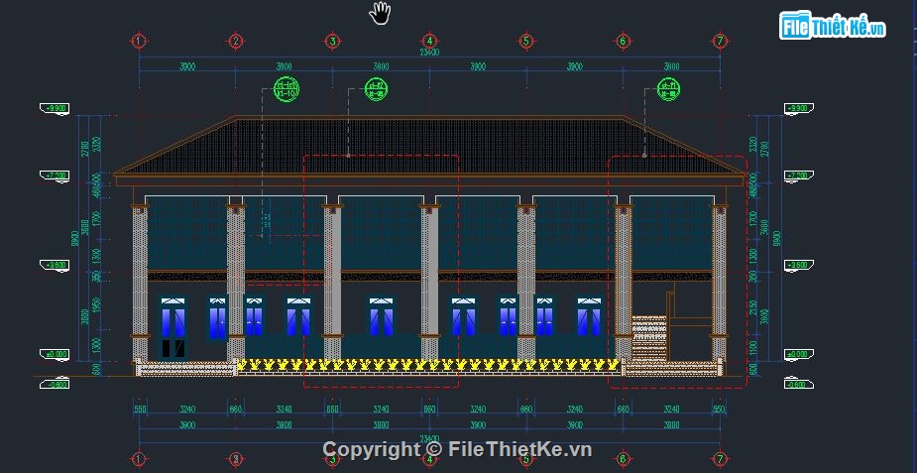The image size is (917, 473).
Task: Click top grid axis bubble 1
Action: coord(139,41)
